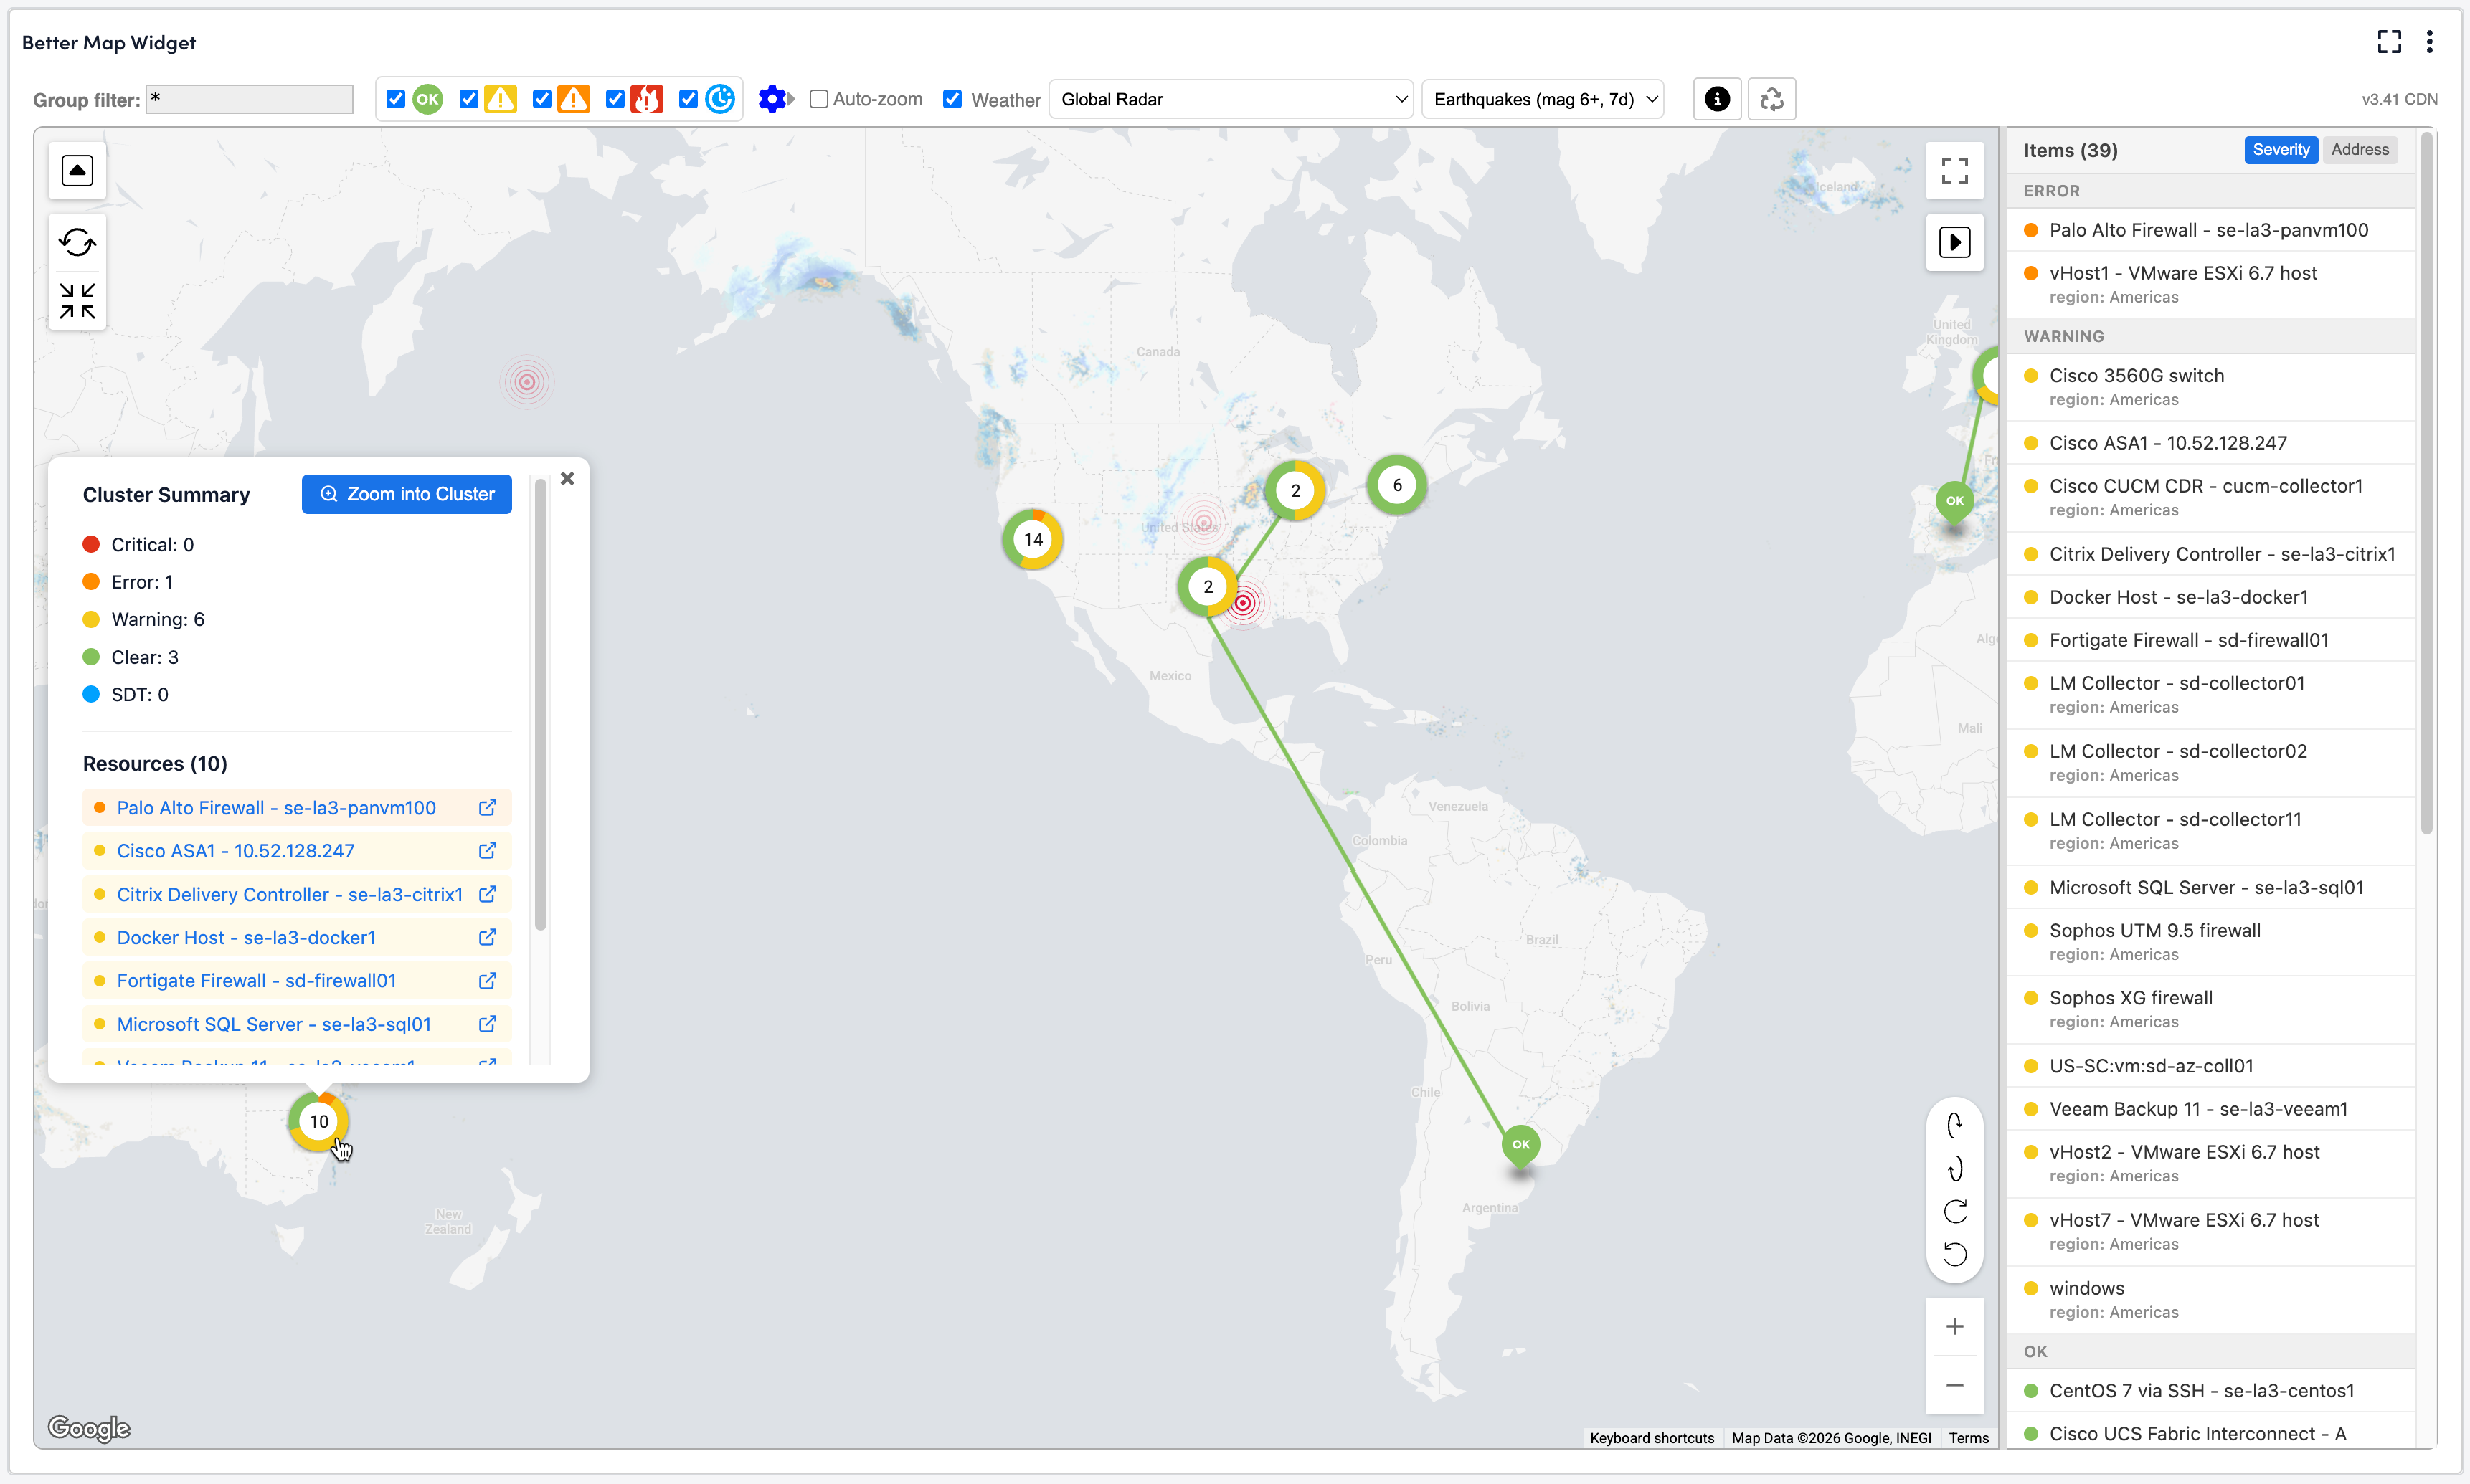Open external link for Cisco ASA1 resource
The width and height of the screenshot is (2470, 1484).
coord(487,851)
